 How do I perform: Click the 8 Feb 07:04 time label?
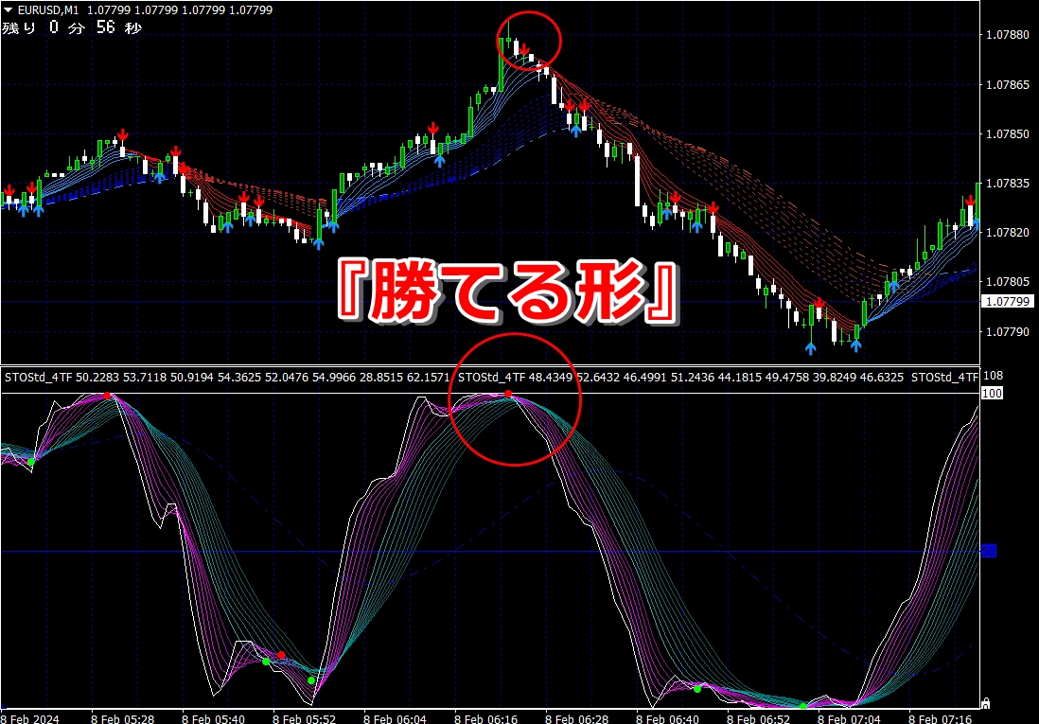click(x=850, y=718)
